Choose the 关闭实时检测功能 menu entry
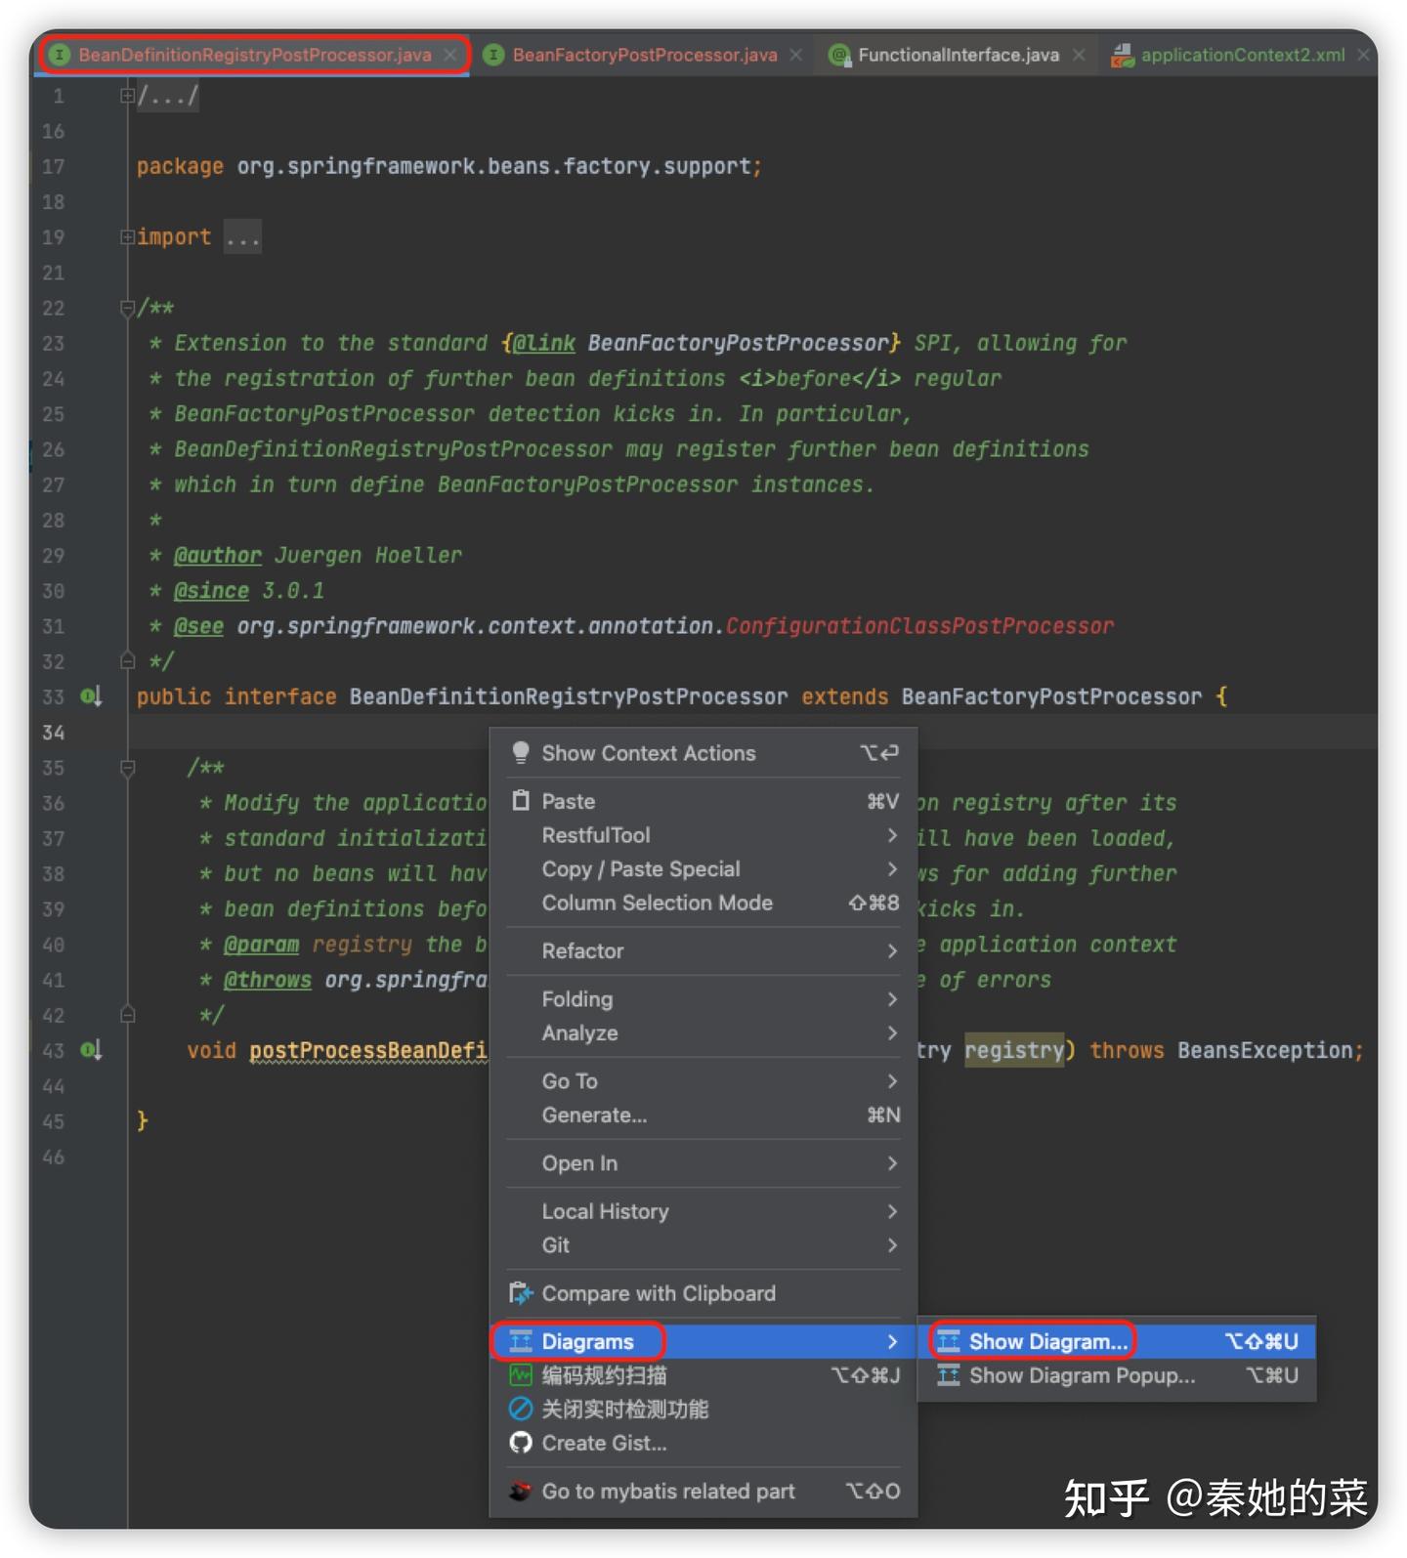 [624, 1409]
